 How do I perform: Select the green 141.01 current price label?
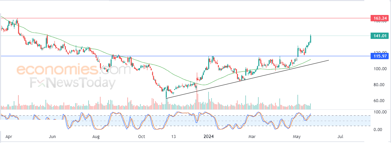point(380,36)
